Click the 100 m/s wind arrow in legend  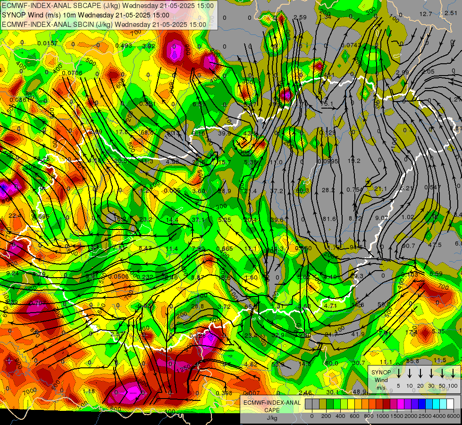(x=453, y=373)
